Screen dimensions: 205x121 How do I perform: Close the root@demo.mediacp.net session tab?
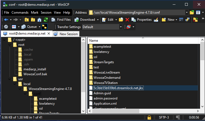tap(49, 34)
